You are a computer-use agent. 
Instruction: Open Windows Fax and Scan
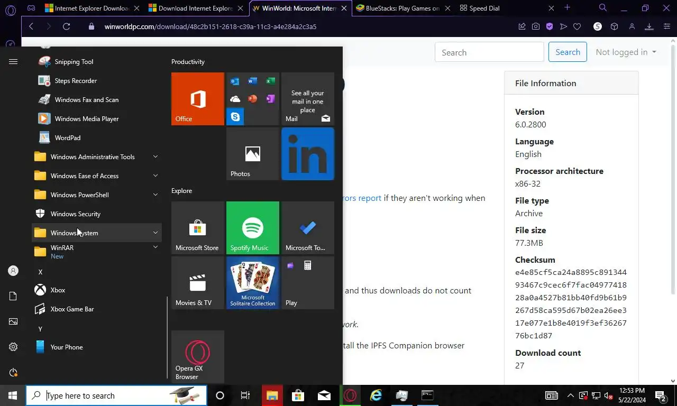[97, 100]
